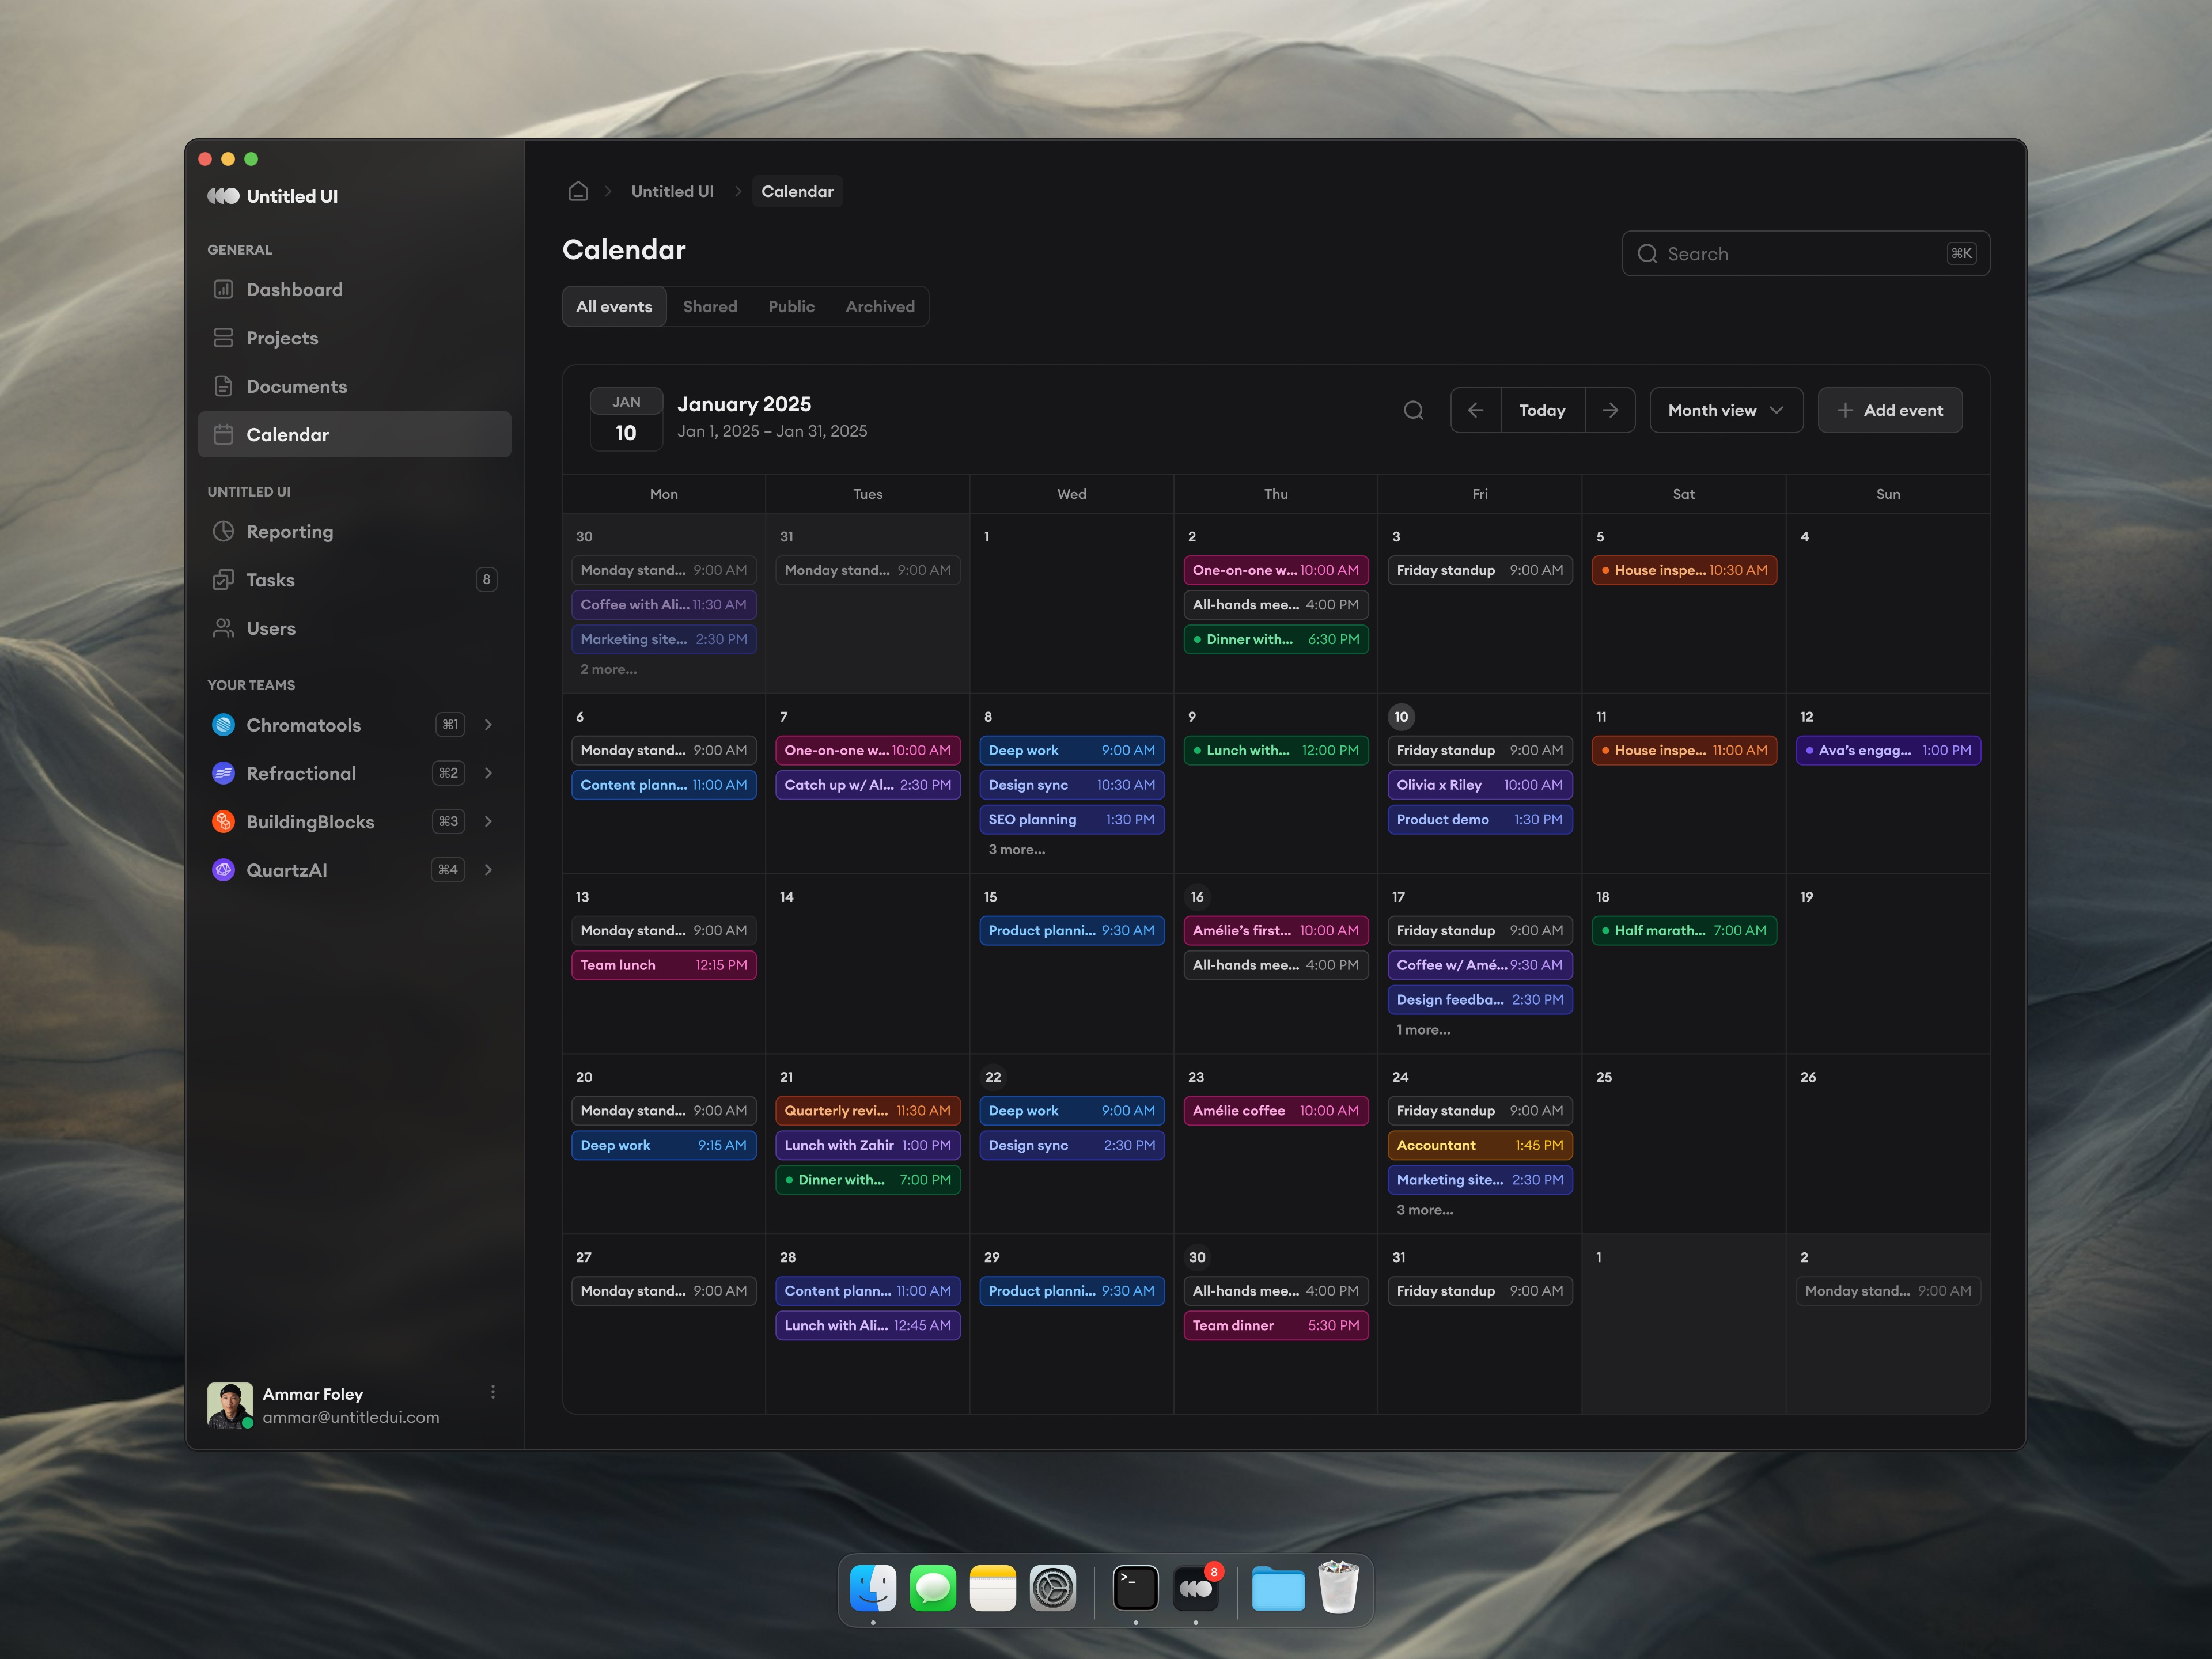Click the Add event button
2212x1659 pixels.
click(1889, 410)
